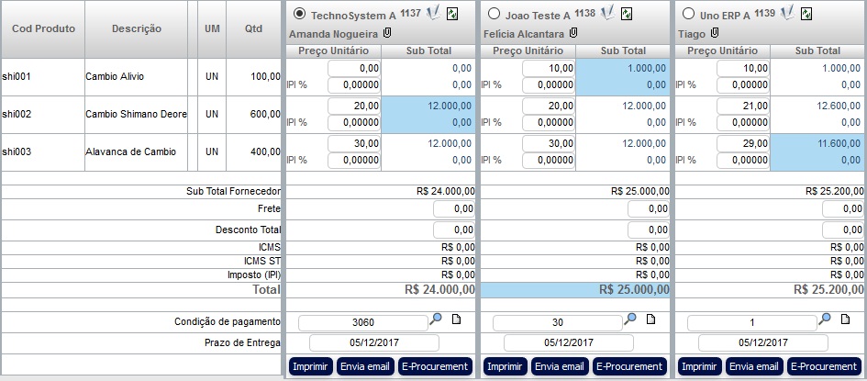Click Envia email for Joao Teste
This screenshot has width=867, height=381.
pos(559,366)
